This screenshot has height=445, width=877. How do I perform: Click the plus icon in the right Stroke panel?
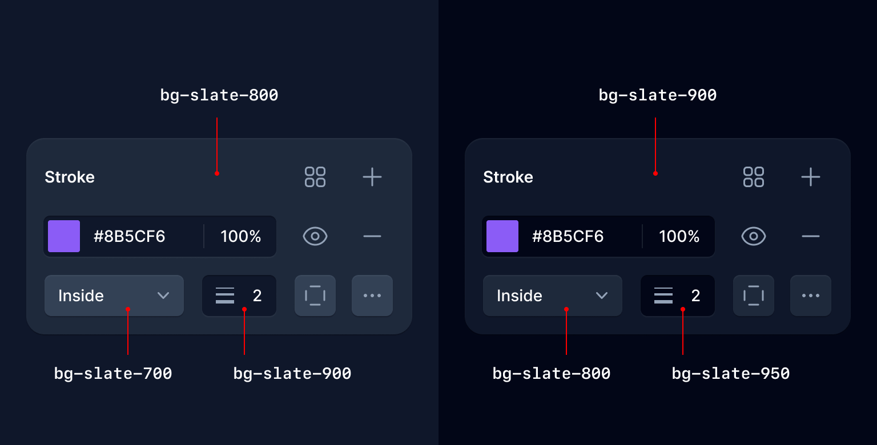[x=811, y=177]
